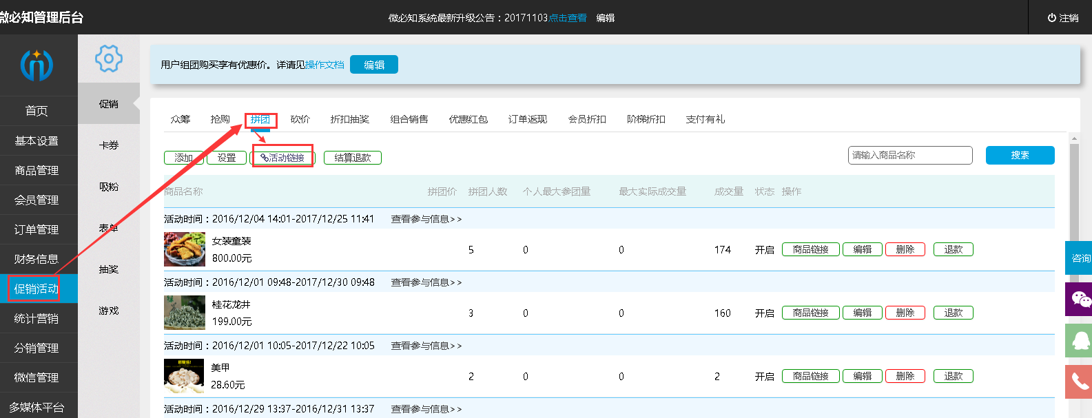The image size is (1092, 418).
Task: Click the gear settings icon
Action: [108, 59]
